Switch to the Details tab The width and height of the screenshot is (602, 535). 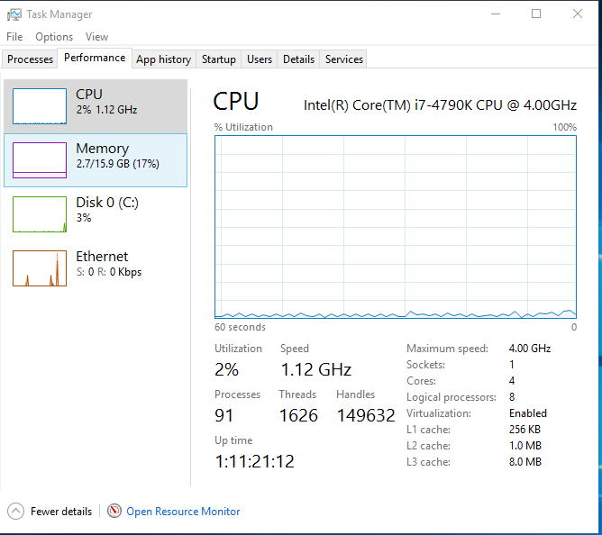[298, 59]
